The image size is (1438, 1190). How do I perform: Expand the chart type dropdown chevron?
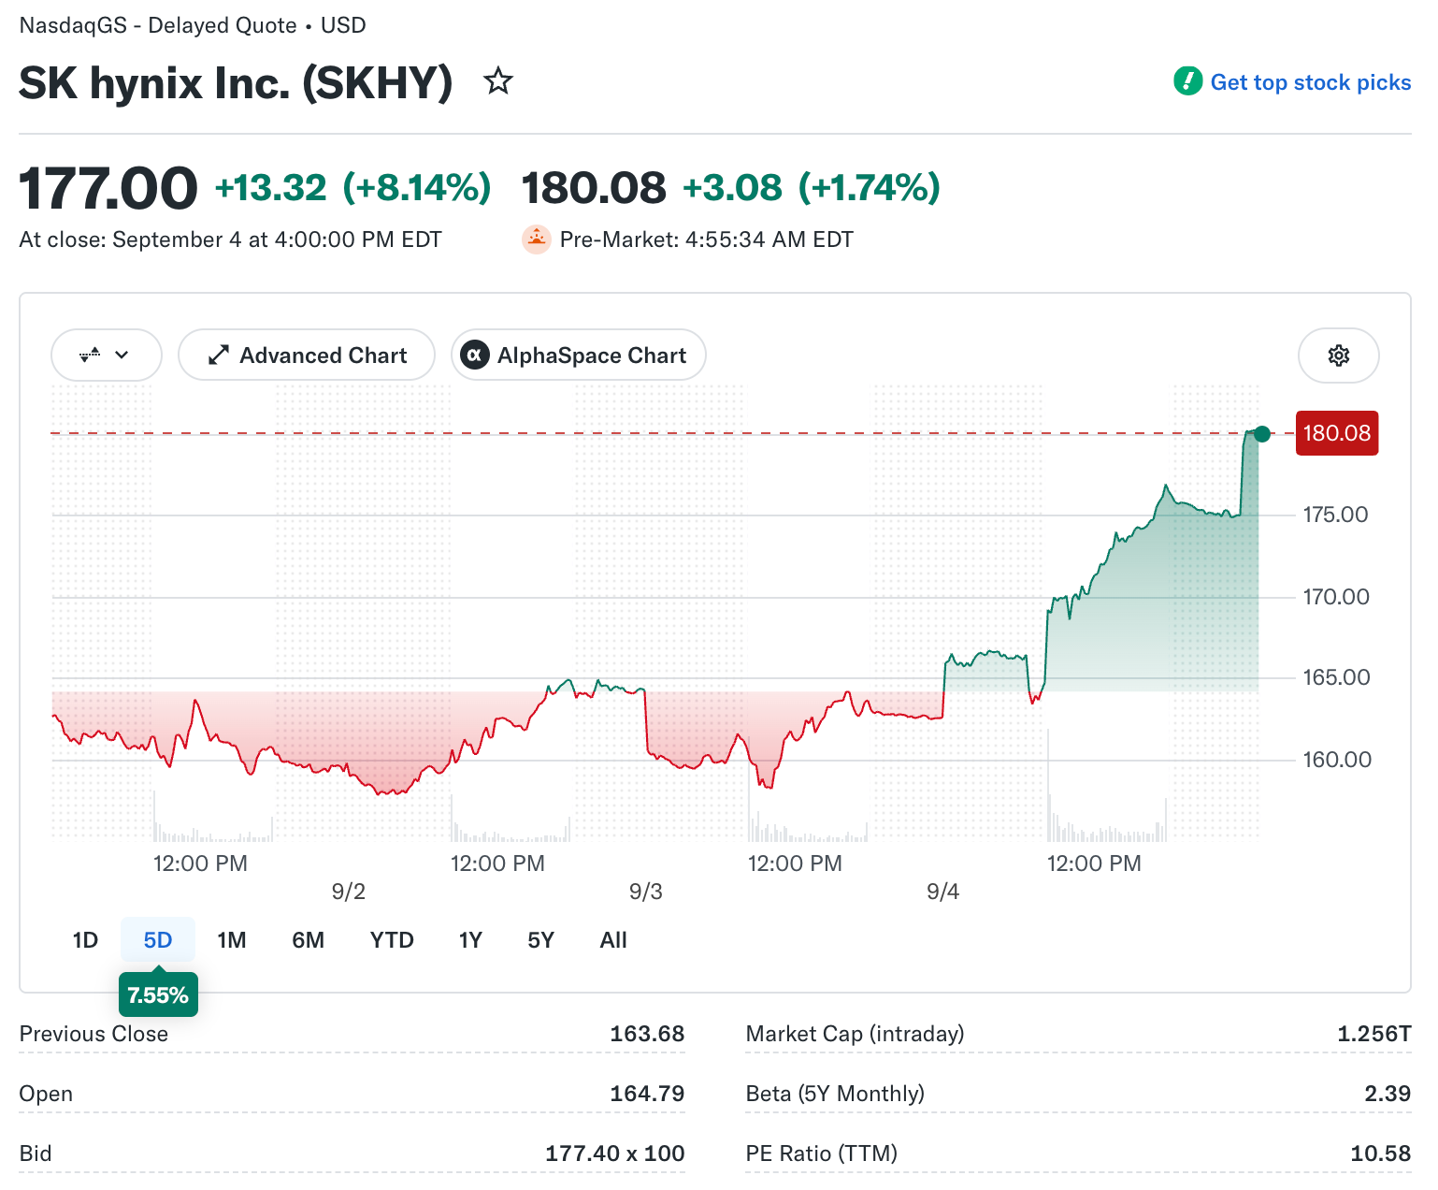(122, 356)
